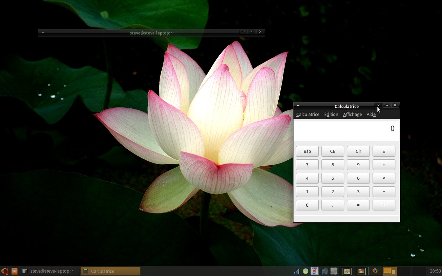
Task: Click the calculator result display showing 0
Action: point(346,130)
